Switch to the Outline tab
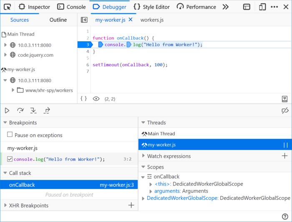 pos(58,20)
